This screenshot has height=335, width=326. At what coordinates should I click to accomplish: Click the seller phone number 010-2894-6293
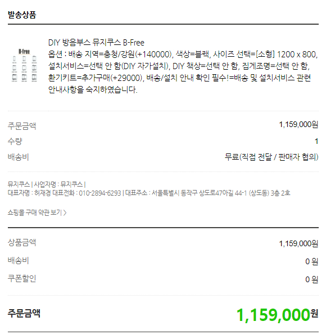(x=100, y=193)
